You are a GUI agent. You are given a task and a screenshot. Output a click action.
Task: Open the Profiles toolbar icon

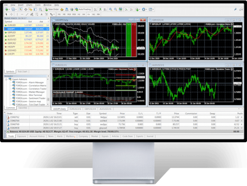pos(13,9)
